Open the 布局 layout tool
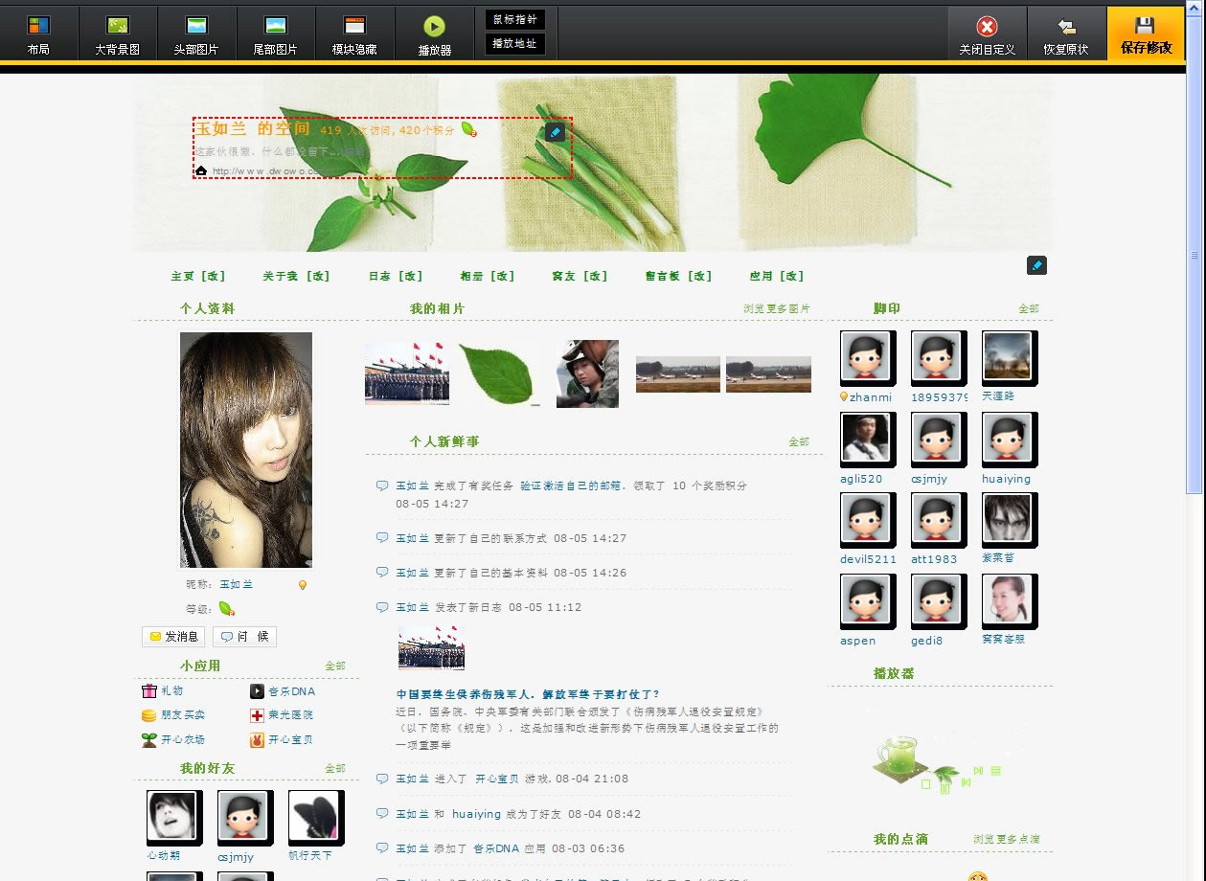 (x=38, y=33)
